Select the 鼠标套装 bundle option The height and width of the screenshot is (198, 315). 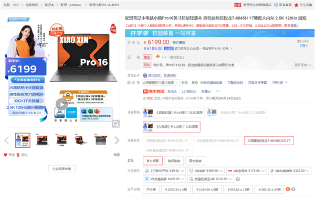coord(174,161)
